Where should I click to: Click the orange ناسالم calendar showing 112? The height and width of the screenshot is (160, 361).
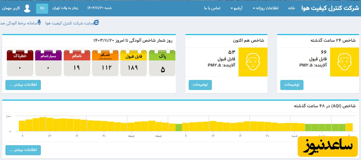point(105,63)
